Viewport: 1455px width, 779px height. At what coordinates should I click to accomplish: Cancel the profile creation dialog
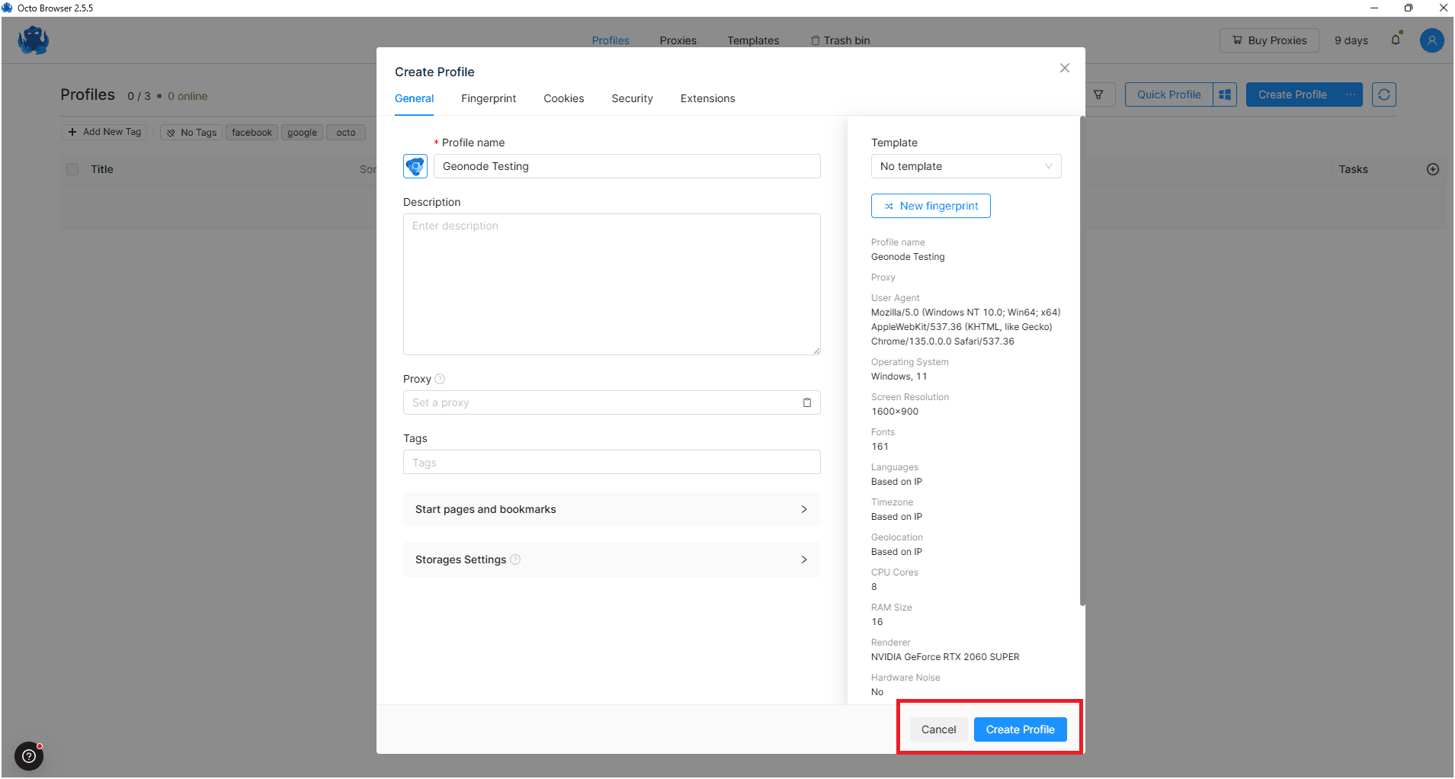(x=938, y=729)
